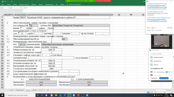Open PowerPoint on the taskbar
Screen dimensions: 174x97
pos(78,95)
